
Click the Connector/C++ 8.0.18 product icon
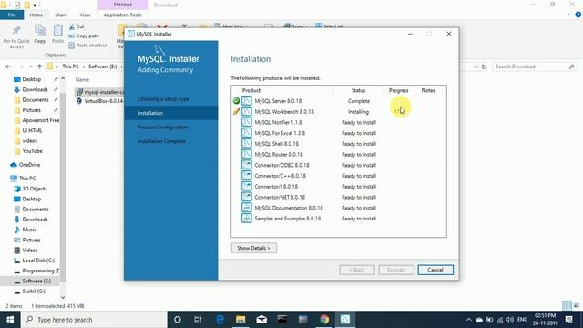tap(247, 176)
